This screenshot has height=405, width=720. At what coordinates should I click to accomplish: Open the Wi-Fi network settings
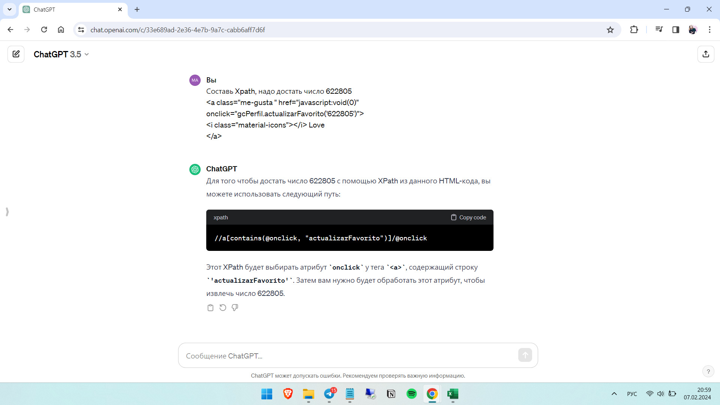pos(650,394)
